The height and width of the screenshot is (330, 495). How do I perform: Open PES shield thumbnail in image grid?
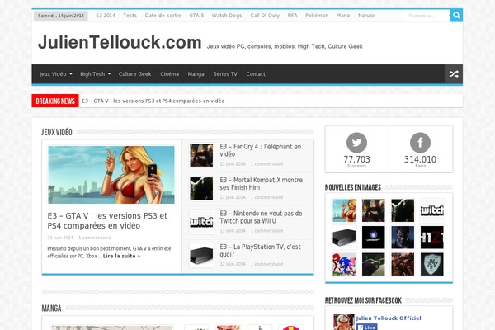(431, 264)
